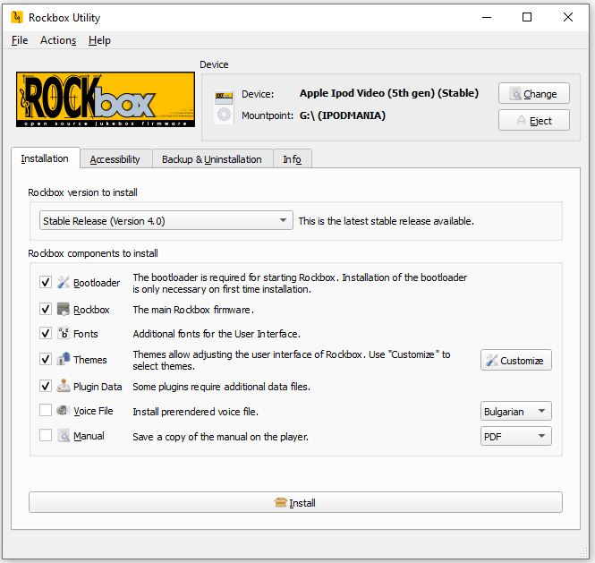This screenshot has height=563, width=595.
Task: Open the Stable Release version dropdown
Action: 166,220
